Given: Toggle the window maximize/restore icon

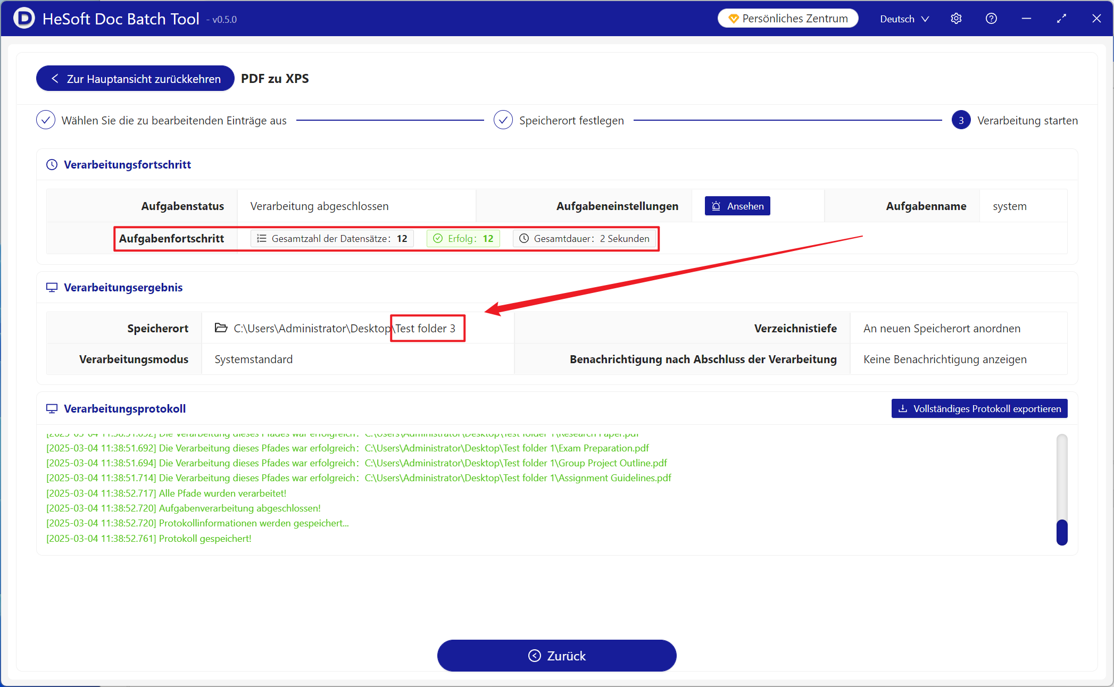Looking at the screenshot, I should point(1061,19).
